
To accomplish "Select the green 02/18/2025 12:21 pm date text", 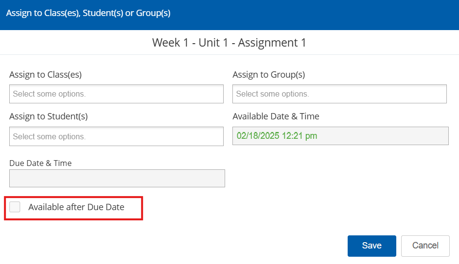I will [x=277, y=136].
